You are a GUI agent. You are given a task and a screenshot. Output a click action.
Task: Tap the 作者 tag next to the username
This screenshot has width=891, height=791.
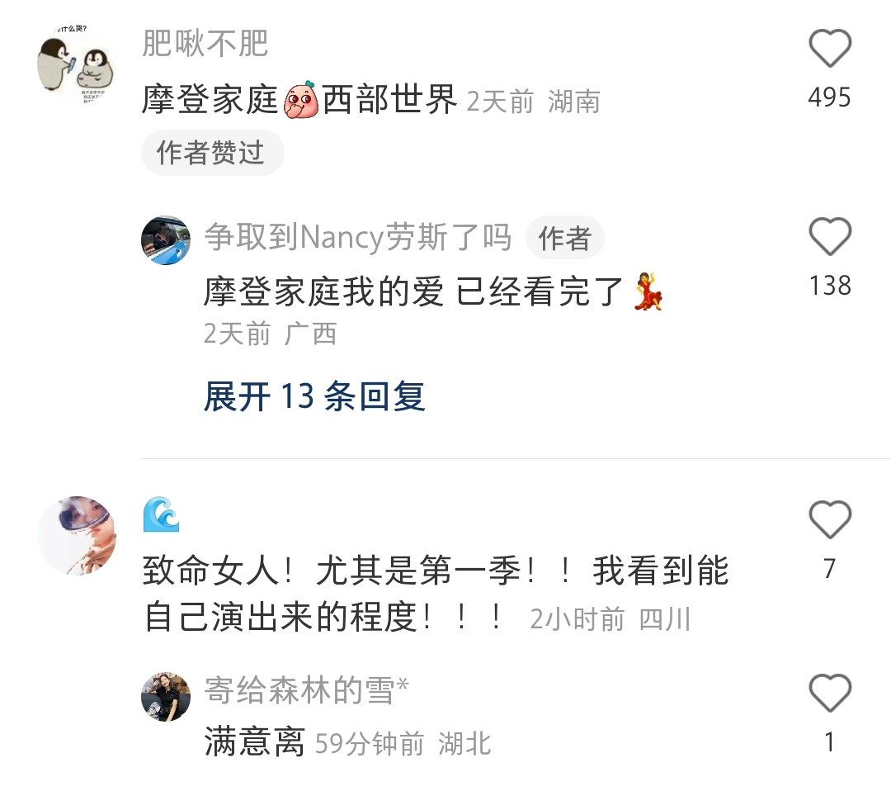563,238
